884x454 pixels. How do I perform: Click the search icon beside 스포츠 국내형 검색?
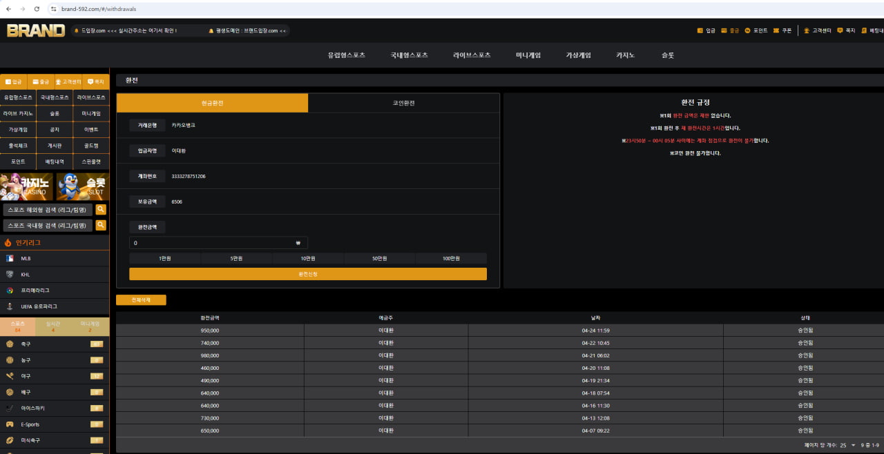coord(101,226)
